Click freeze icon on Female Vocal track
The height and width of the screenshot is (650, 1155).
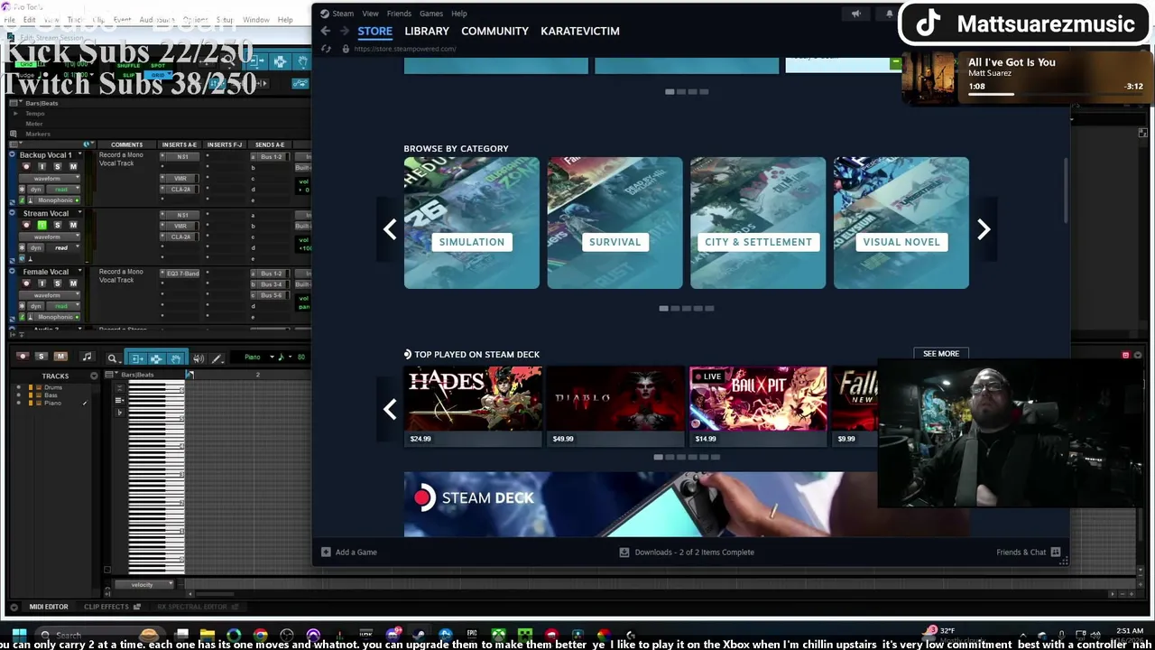22,307
